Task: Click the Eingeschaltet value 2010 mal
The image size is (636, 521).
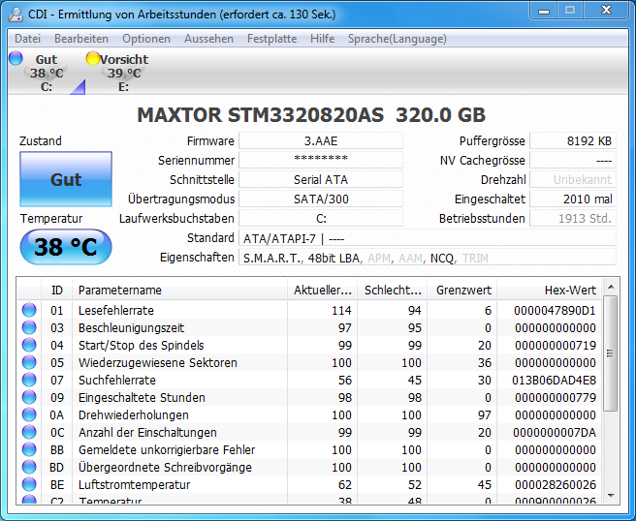Action: pyautogui.click(x=573, y=199)
